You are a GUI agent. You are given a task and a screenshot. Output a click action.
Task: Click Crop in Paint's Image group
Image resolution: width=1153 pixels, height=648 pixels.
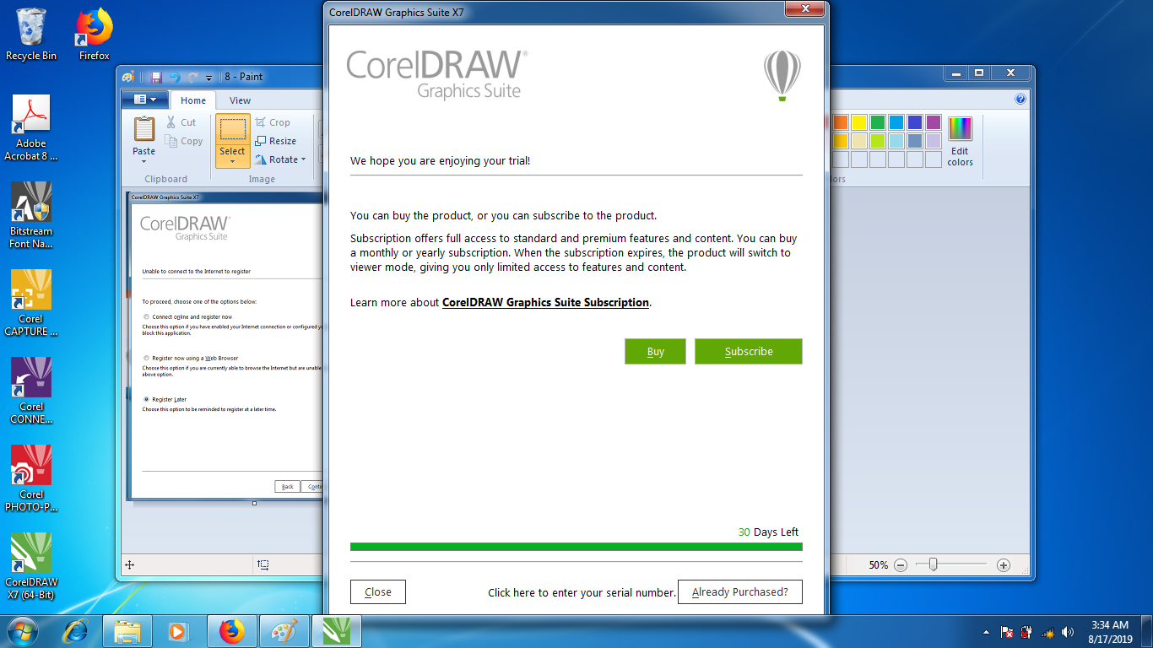273,122
